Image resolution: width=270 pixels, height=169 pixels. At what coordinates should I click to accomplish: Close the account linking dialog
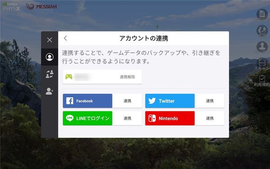coord(49,40)
